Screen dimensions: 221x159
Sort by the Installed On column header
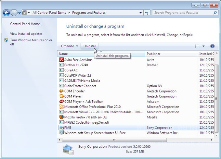(206, 54)
